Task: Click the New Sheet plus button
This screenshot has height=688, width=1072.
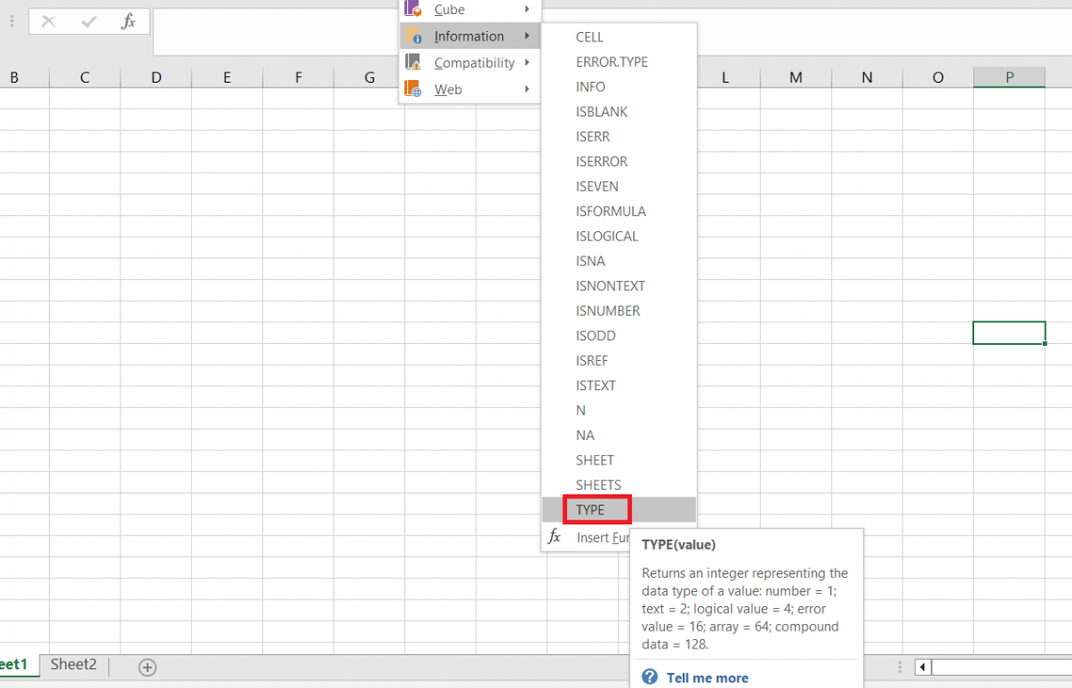Action: click(147, 666)
